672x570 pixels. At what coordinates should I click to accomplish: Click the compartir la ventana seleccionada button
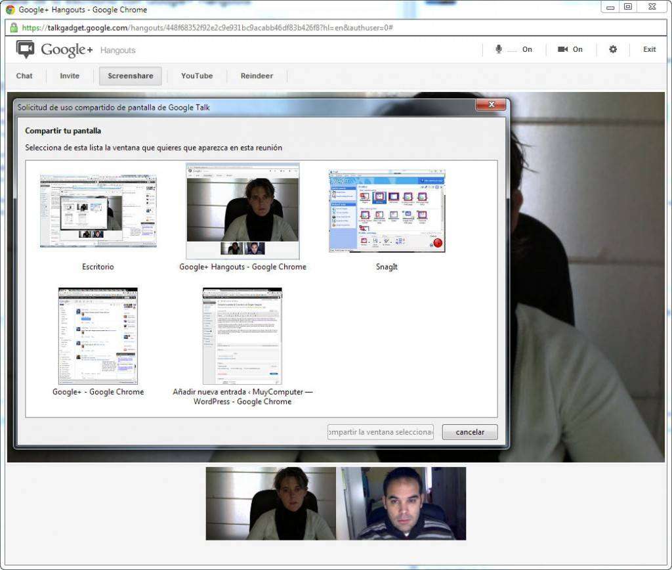tap(381, 432)
